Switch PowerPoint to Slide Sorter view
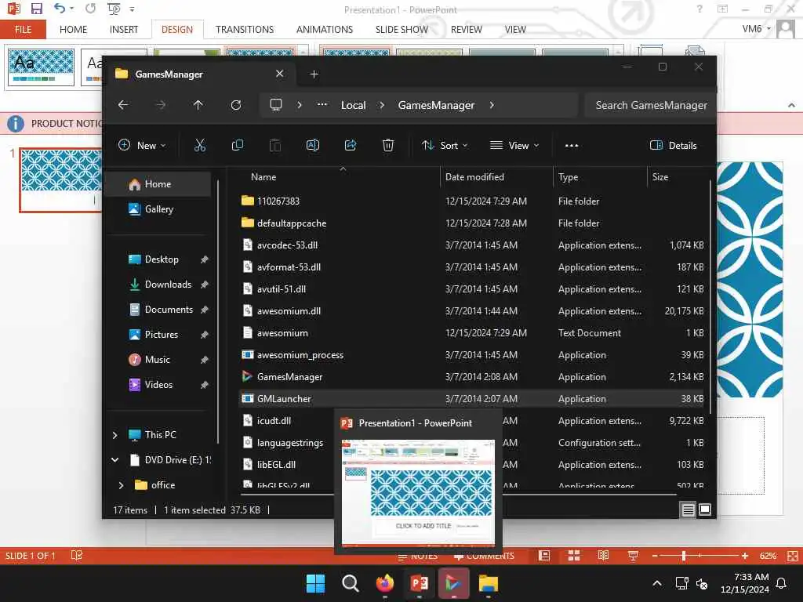This screenshot has height=602, width=803. click(x=574, y=556)
